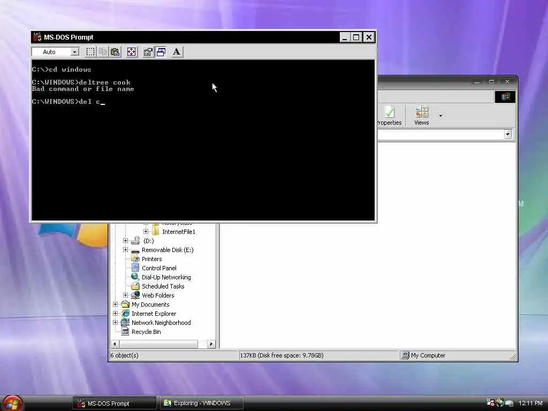This screenshot has width=548, height=411.
Task: Click the Views button in Explorer toolbar
Action: [422, 116]
